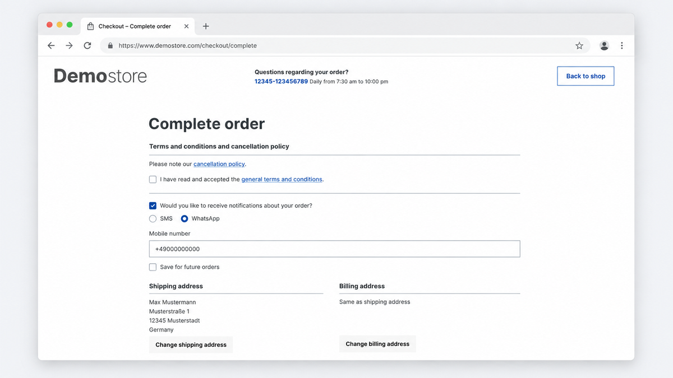Screen dimensions: 673x378
Task: Select the SMS radio button
Action: pyautogui.click(x=153, y=219)
